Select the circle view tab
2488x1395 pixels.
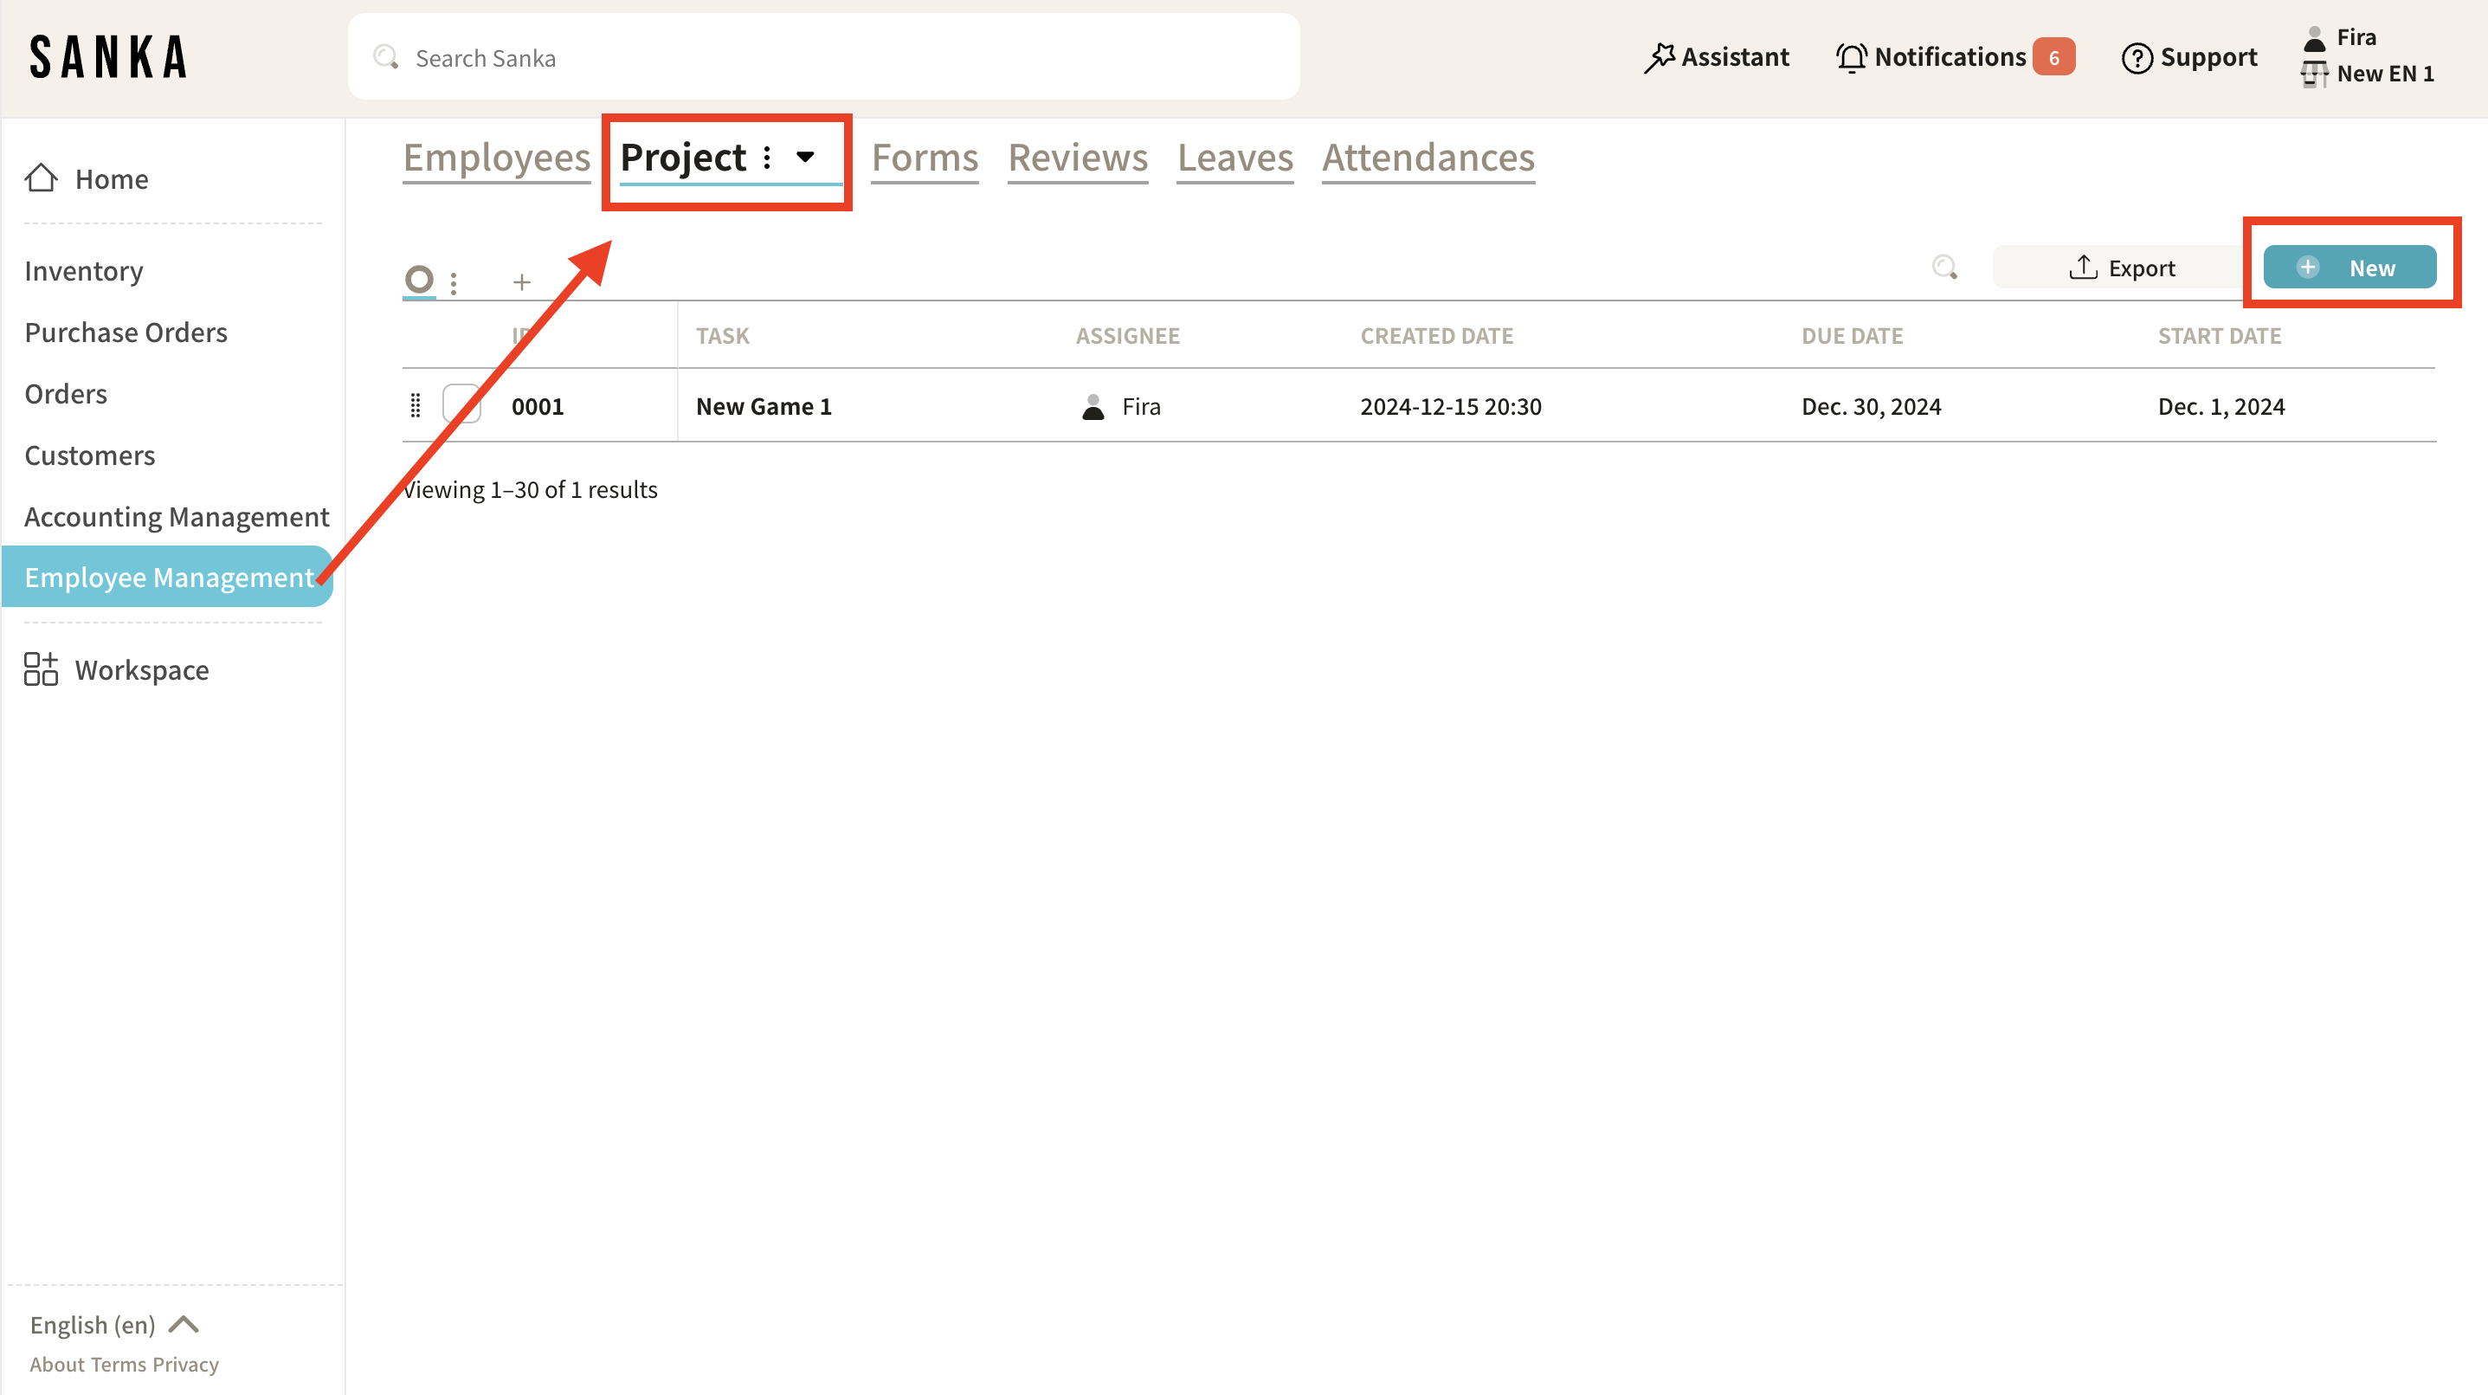[419, 281]
